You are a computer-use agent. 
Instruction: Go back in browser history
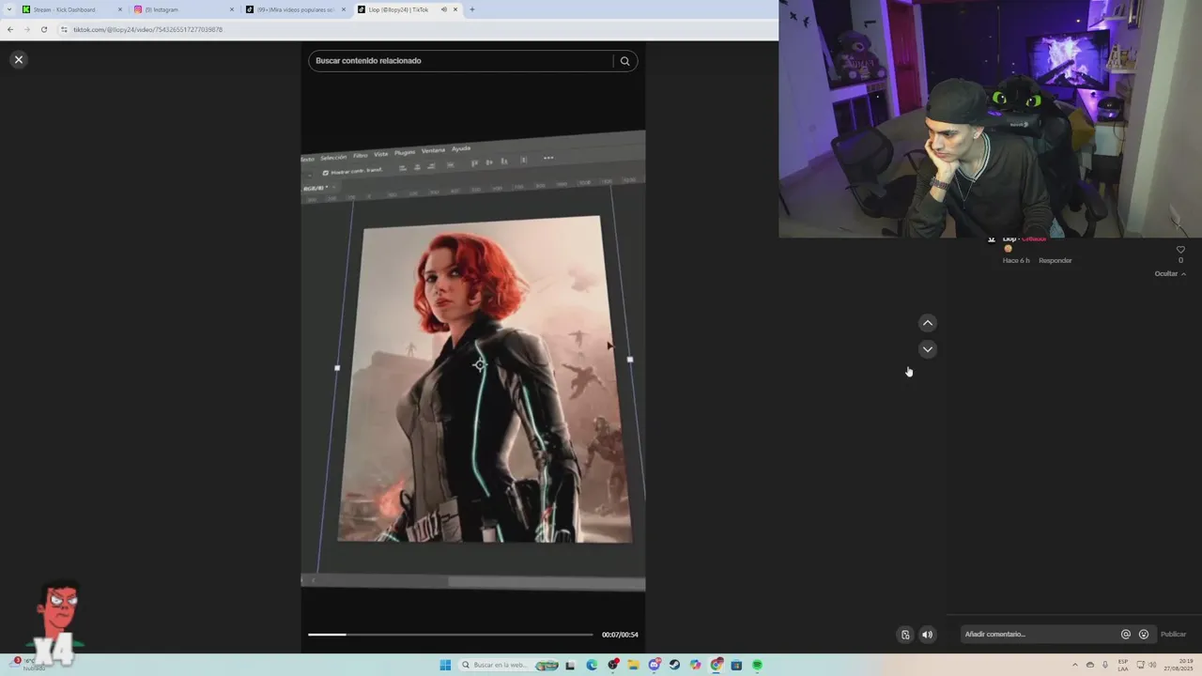10,29
